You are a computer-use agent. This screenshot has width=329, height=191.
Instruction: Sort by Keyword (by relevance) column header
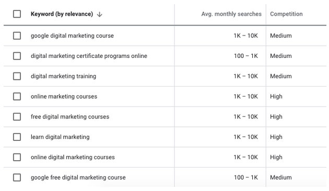pos(62,14)
